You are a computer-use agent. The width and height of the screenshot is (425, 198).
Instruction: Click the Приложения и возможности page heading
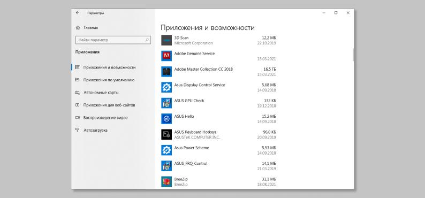pos(208,28)
